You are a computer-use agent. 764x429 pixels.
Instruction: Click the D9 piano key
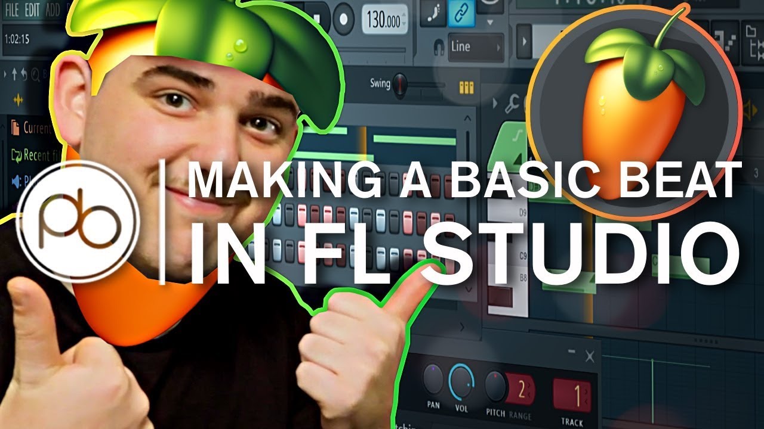click(507, 212)
